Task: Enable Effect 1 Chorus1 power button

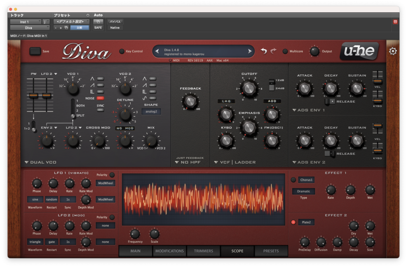Action: click(x=293, y=180)
